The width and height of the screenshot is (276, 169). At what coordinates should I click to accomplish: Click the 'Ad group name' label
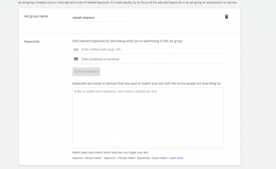[36, 16]
